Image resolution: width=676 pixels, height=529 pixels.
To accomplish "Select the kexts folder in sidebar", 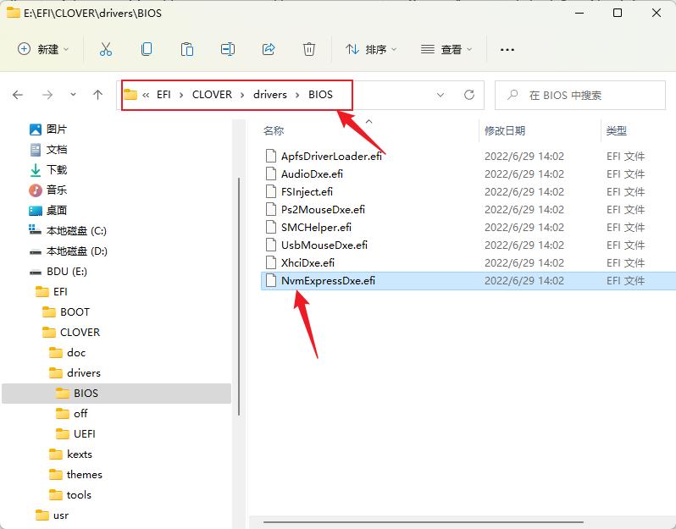I will (x=79, y=454).
